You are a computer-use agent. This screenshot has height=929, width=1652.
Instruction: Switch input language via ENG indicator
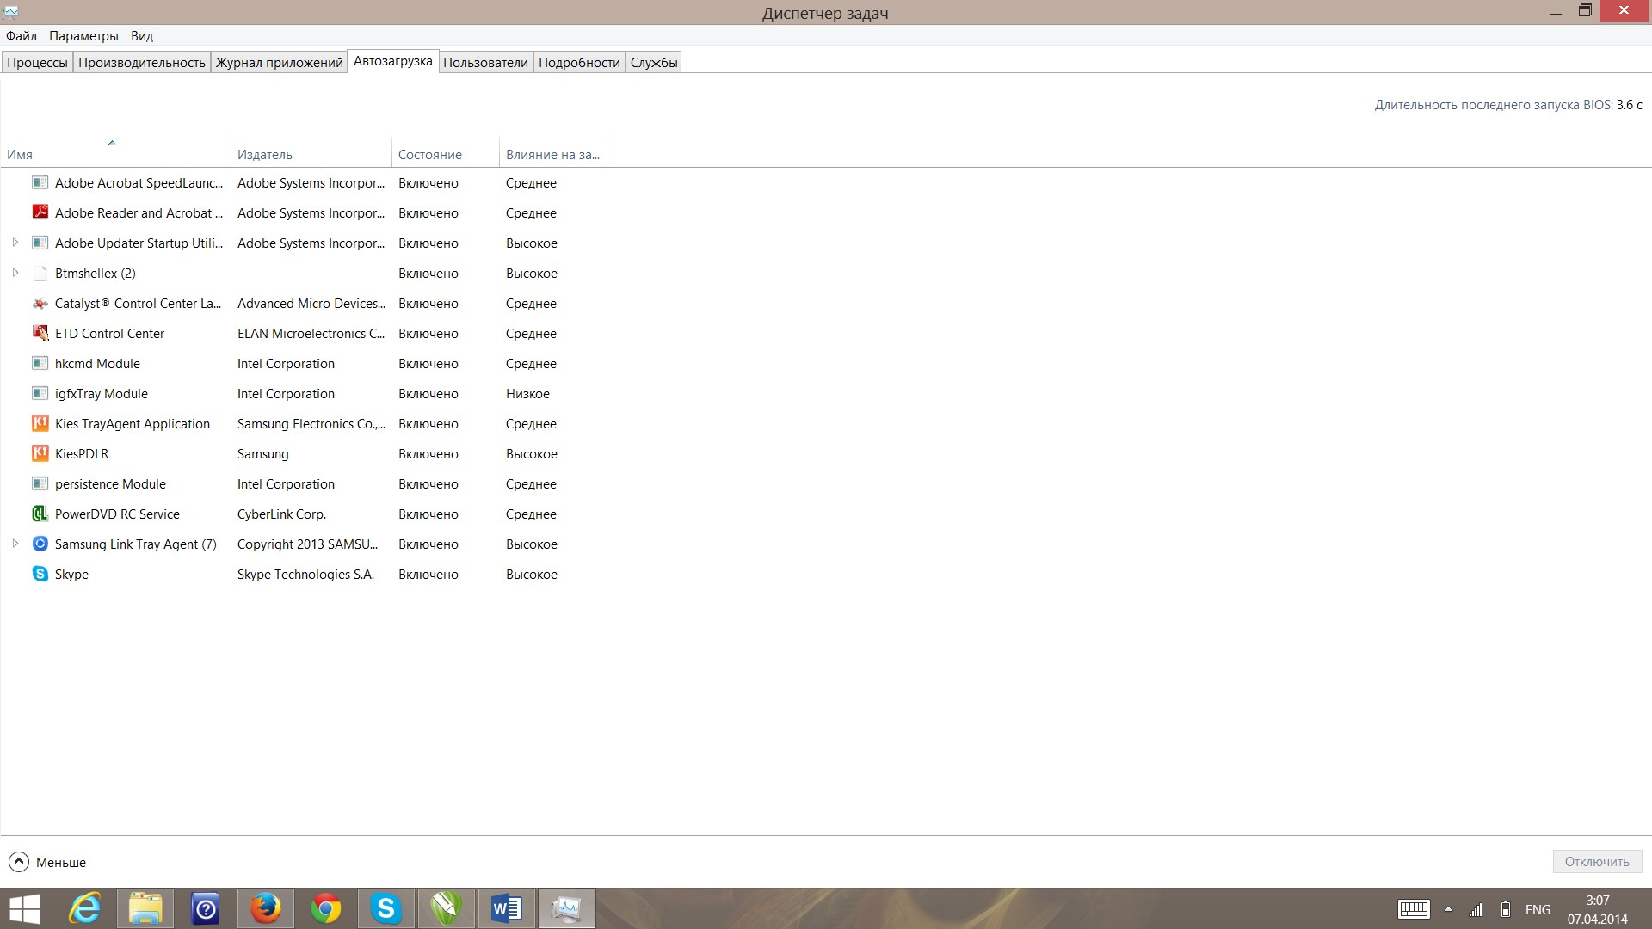point(1538,909)
